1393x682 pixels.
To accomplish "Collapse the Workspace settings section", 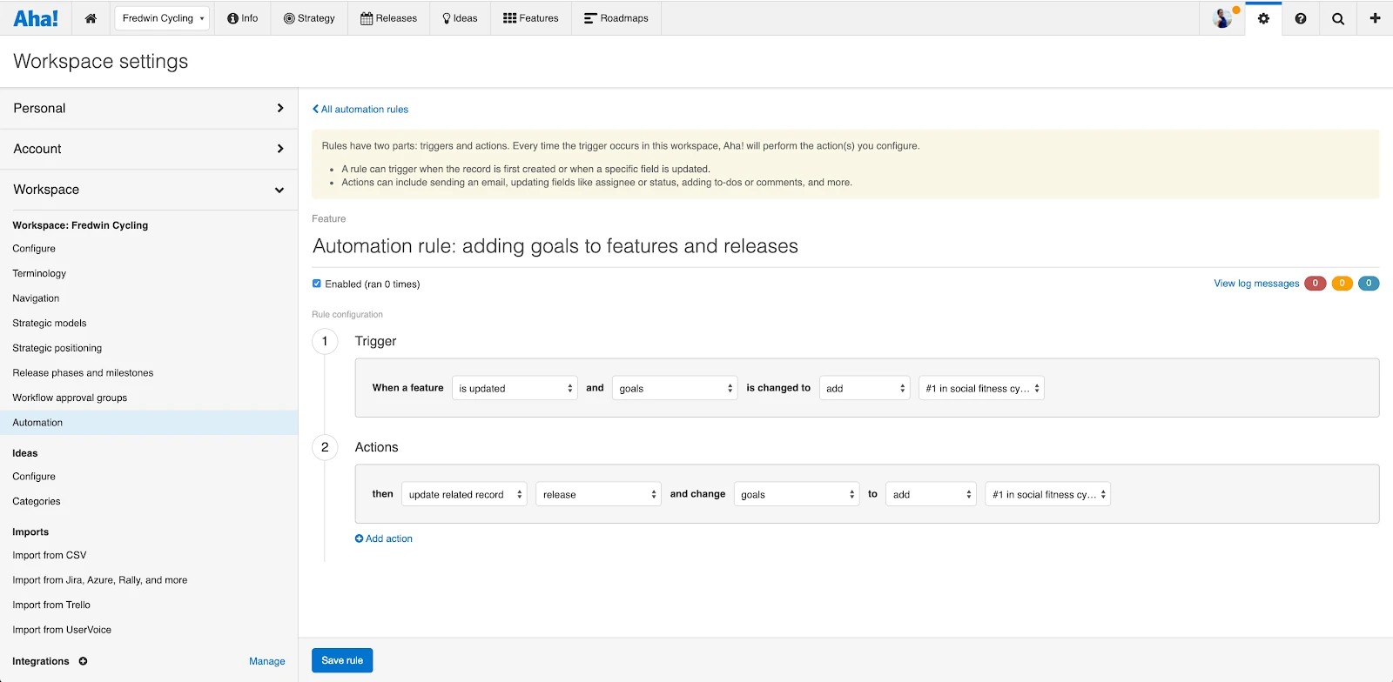I will tap(149, 190).
